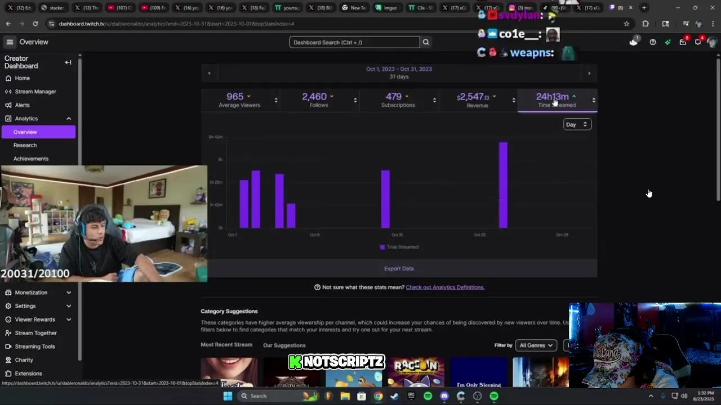
Task: Reload the browser page
Action: point(35,24)
